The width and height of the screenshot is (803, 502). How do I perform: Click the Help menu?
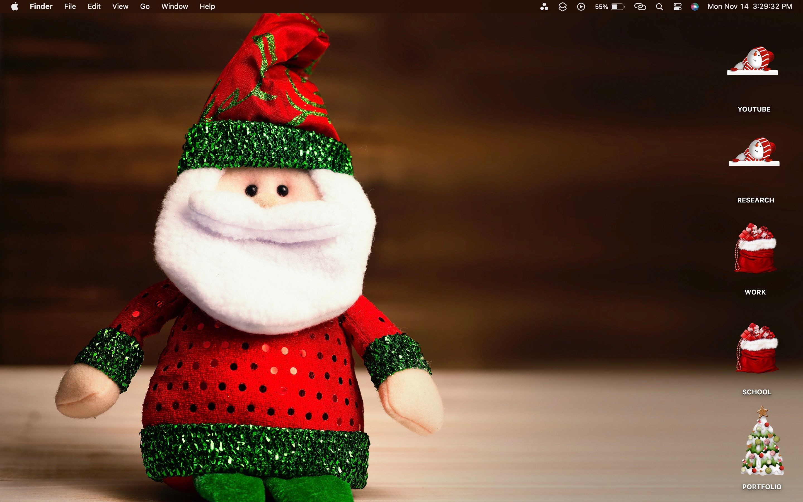207,7
